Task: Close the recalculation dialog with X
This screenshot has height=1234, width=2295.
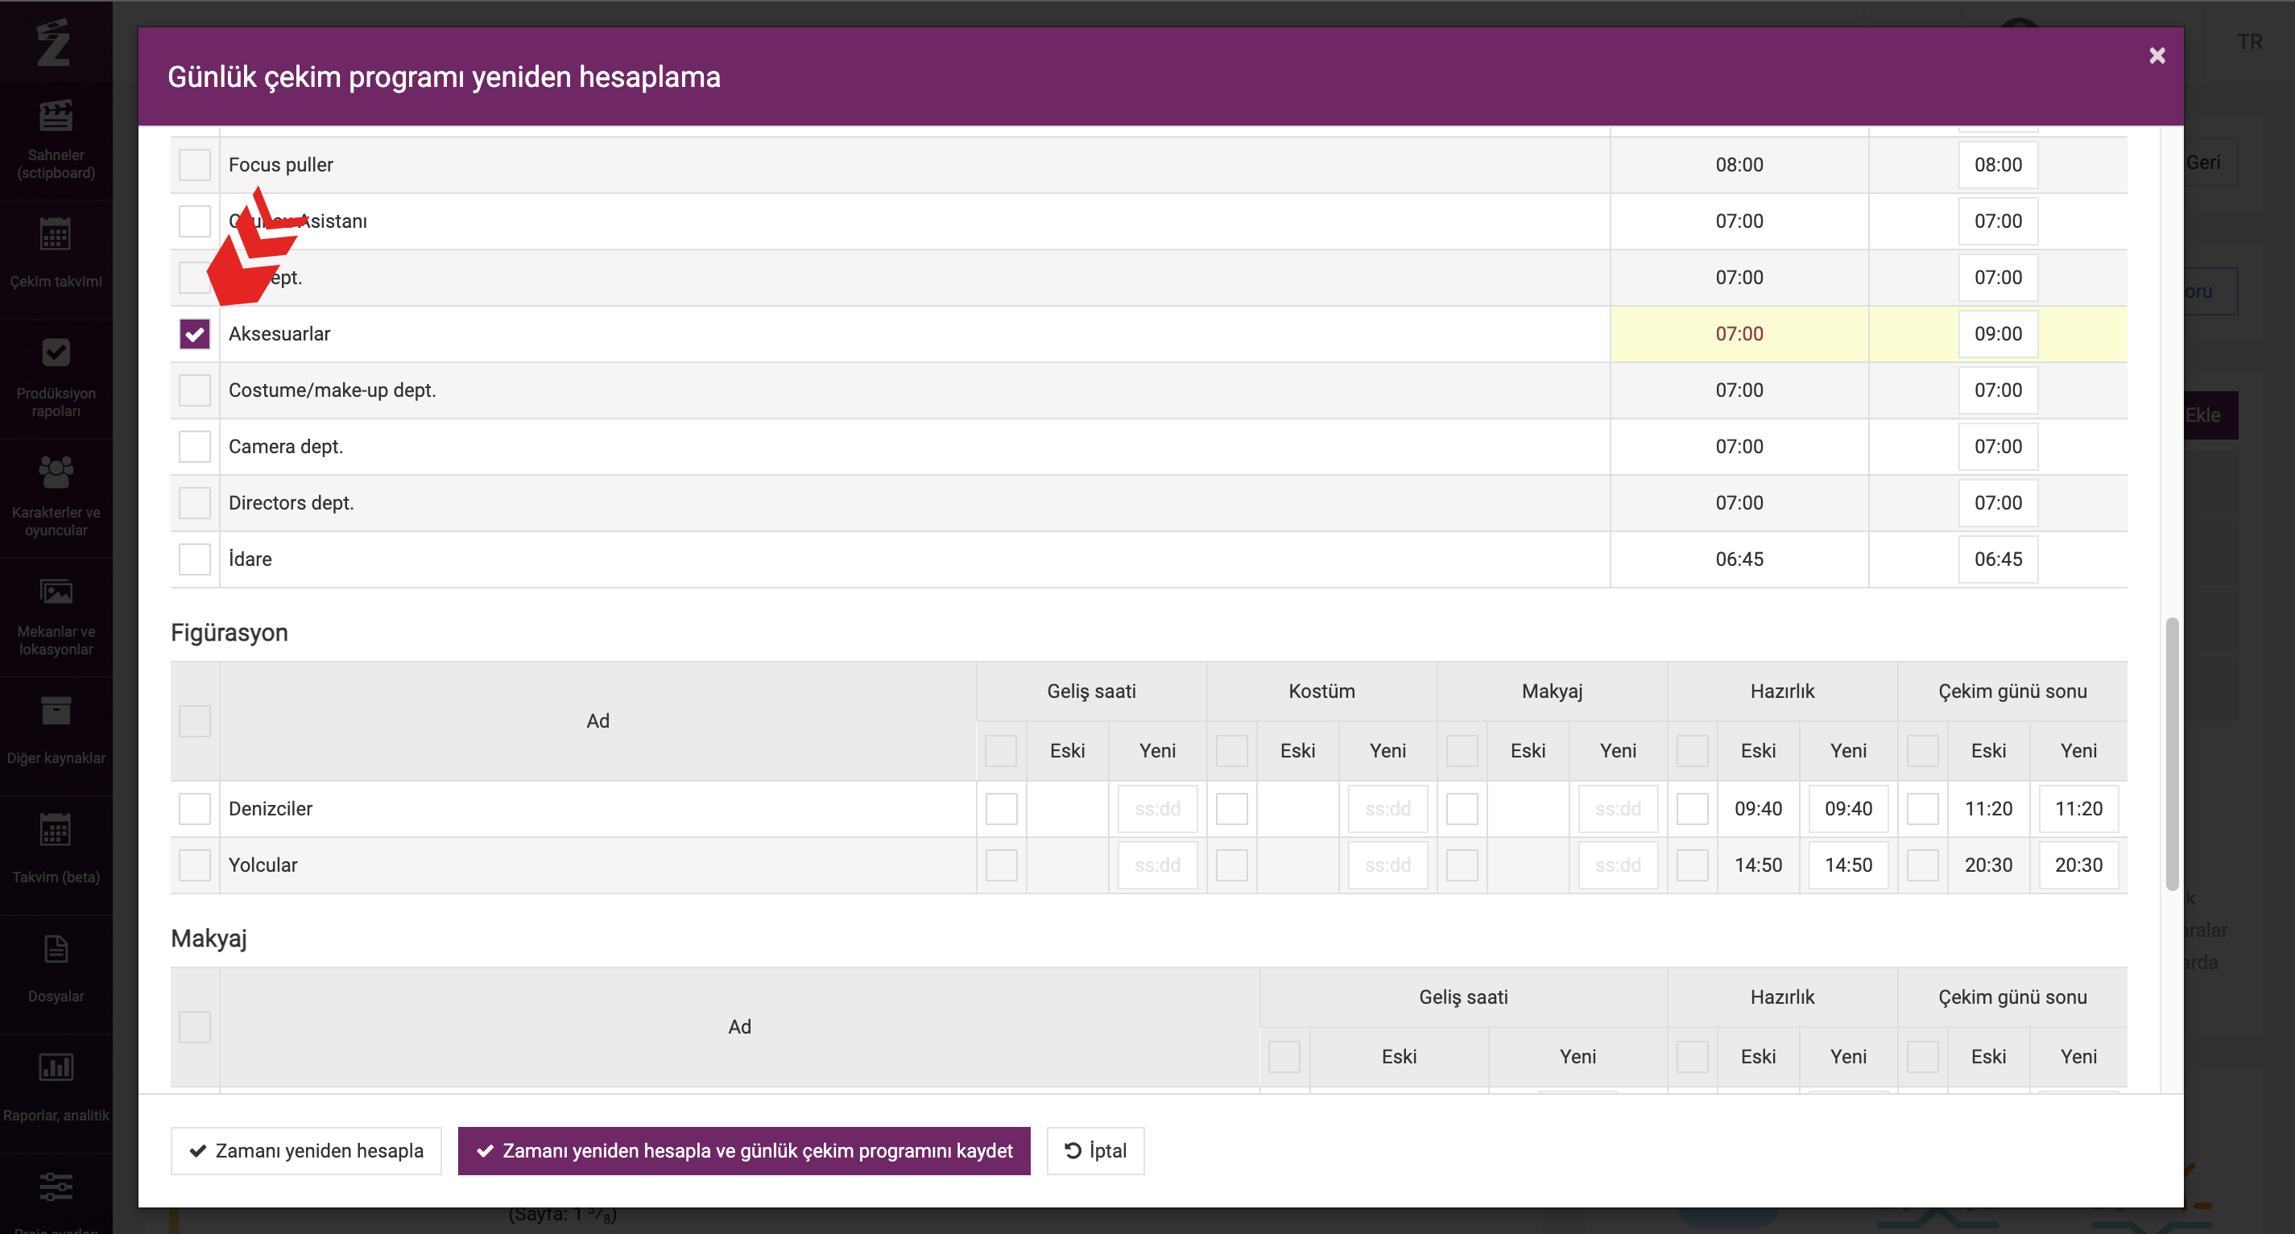Action: pyautogui.click(x=2157, y=56)
